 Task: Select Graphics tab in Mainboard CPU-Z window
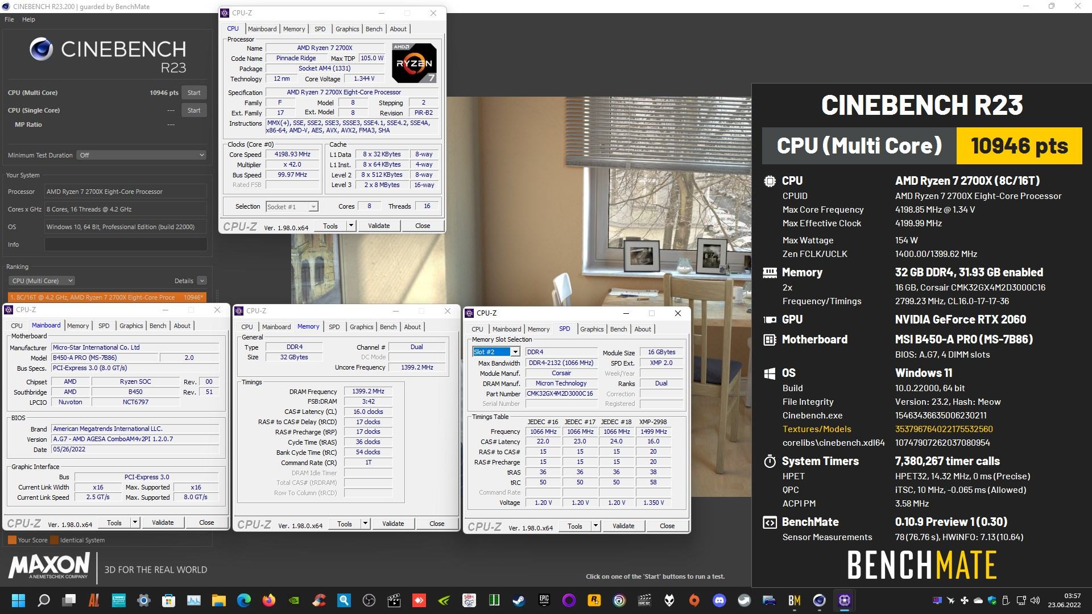point(131,326)
